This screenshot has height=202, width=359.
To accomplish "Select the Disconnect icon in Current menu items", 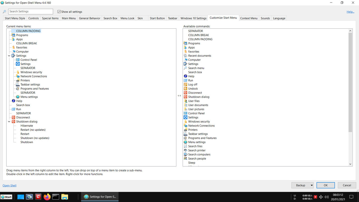I will pos(13,117).
